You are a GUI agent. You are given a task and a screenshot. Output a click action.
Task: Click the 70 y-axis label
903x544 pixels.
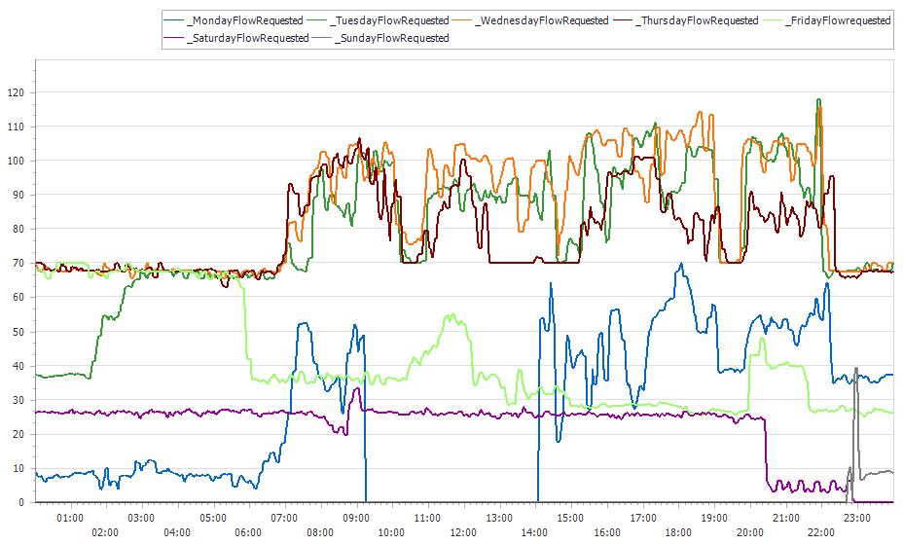[x=18, y=263]
